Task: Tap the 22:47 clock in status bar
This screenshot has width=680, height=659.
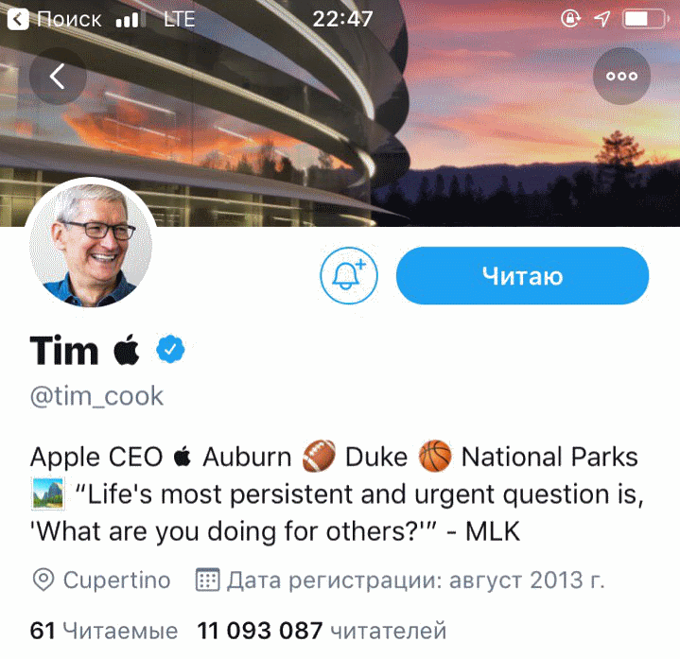Action: point(340,19)
